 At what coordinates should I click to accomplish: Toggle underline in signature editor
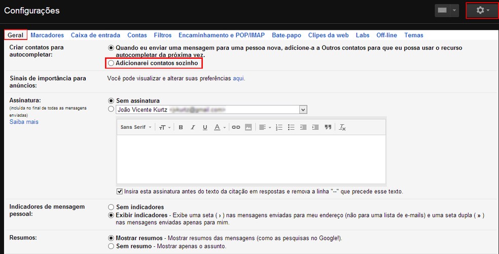[205, 127]
